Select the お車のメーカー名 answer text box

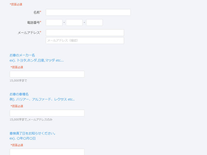[x=47, y=74]
